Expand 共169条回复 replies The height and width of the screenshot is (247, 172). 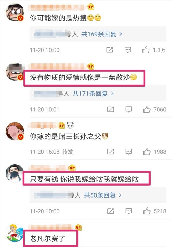click(101, 34)
